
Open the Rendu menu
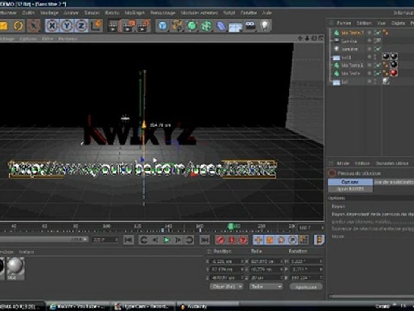click(112, 13)
